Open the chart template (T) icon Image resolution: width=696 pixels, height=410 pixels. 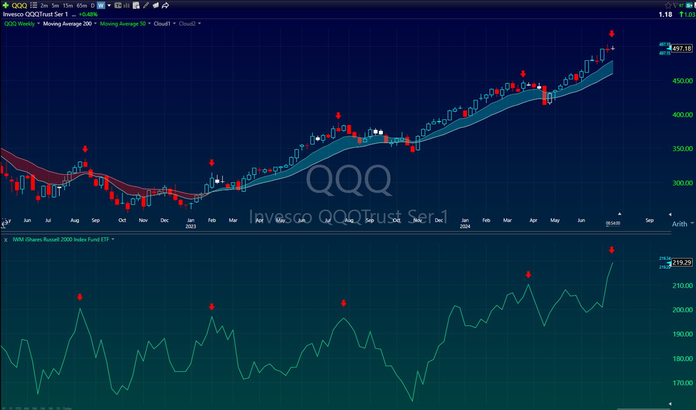118,5
